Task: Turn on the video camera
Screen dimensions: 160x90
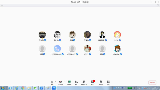Action: [61, 82]
